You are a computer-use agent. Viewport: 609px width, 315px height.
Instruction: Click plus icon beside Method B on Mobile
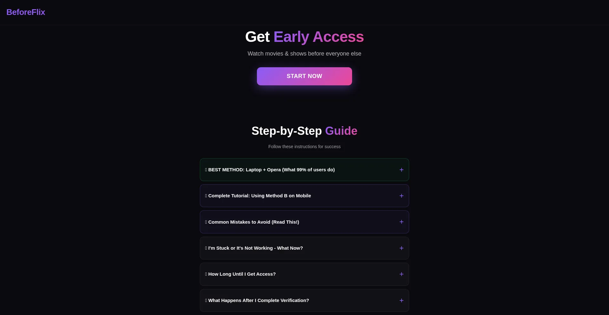pos(401,196)
